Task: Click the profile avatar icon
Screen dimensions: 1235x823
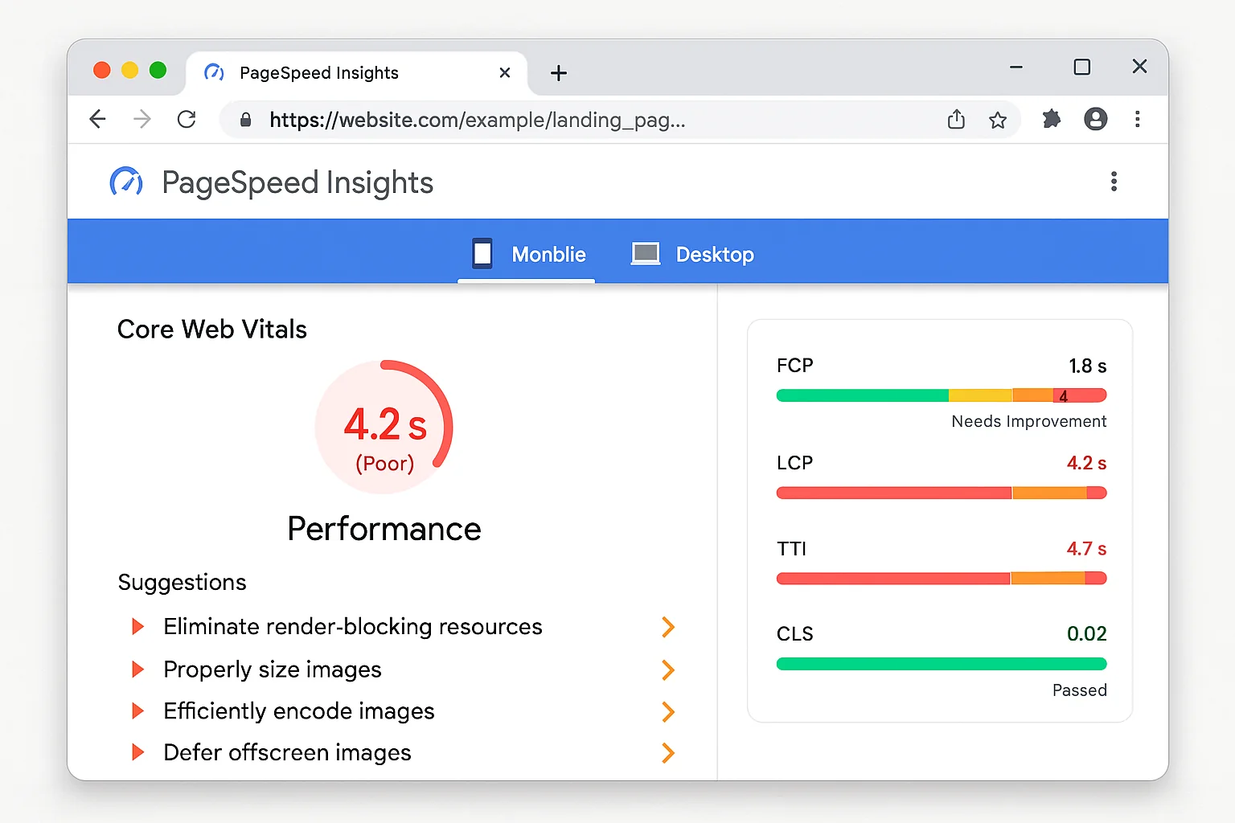Action: click(1096, 119)
